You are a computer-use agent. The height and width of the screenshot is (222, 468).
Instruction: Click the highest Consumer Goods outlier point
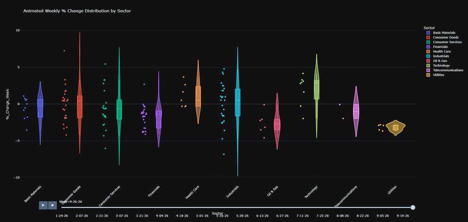pyautogui.click(x=64, y=51)
